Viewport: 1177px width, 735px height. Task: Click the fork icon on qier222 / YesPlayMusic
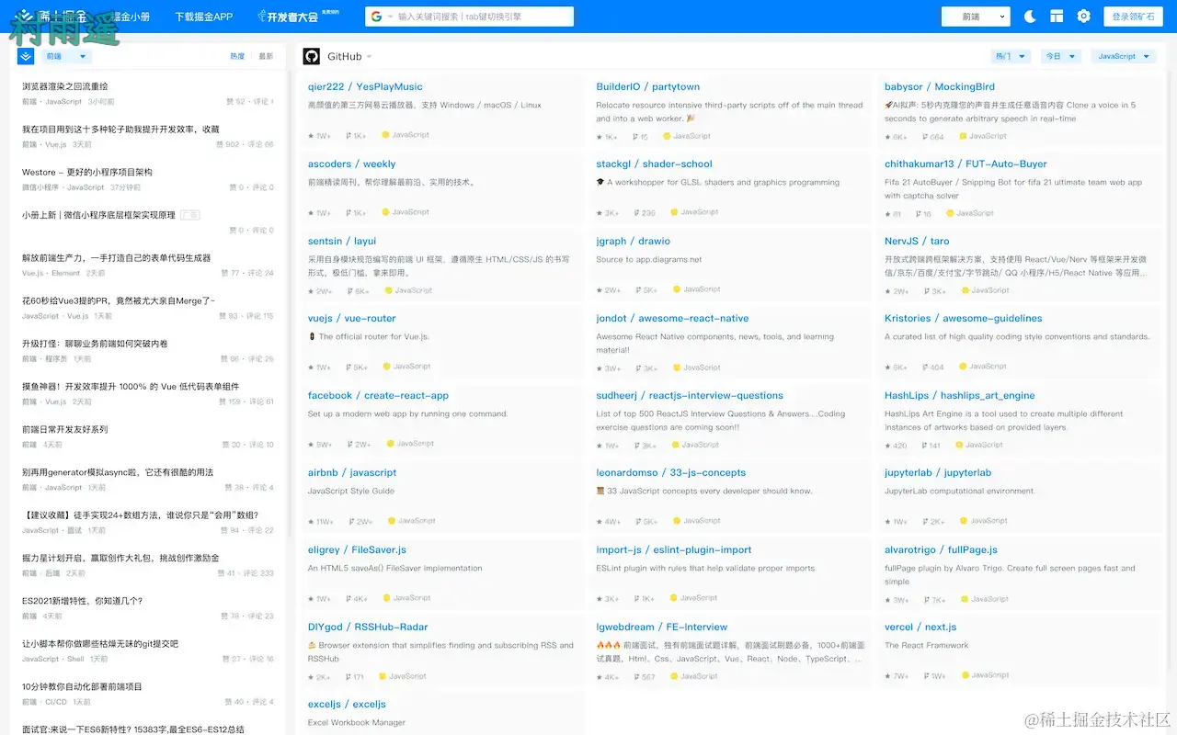click(349, 136)
